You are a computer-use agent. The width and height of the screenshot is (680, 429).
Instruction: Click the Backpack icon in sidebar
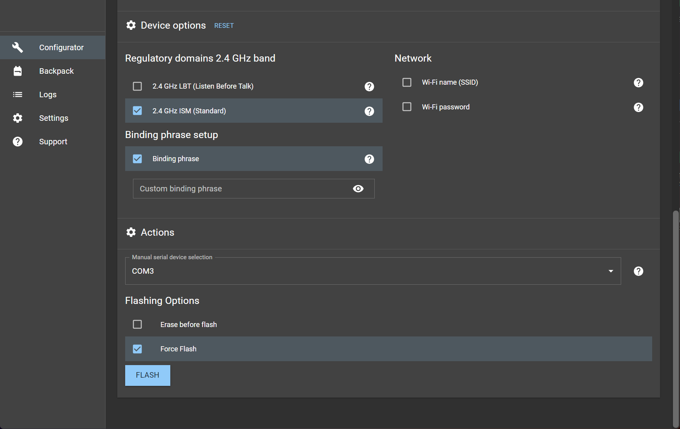point(18,71)
